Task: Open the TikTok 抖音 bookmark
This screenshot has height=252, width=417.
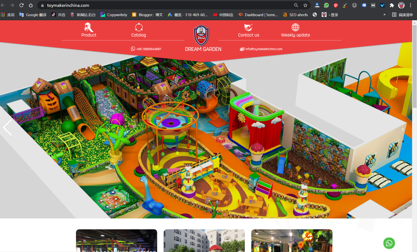Action: [x=58, y=15]
